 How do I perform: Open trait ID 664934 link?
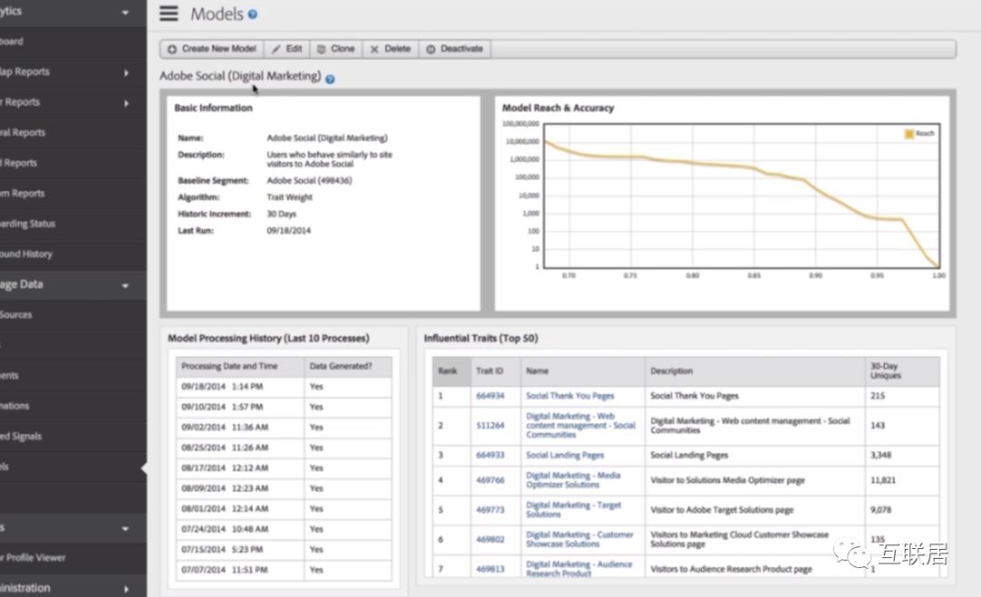click(490, 396)
